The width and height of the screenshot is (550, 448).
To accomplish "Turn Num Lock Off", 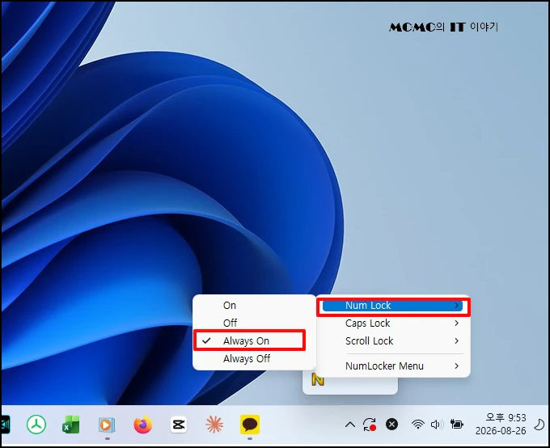I will (254, 323).
